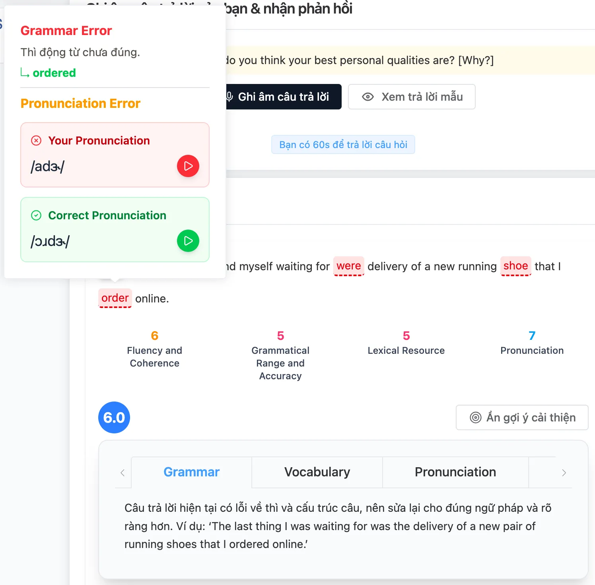Click the 6.0 score badge
The width and height of the screenshot is (595, 585).
(114, 417)
